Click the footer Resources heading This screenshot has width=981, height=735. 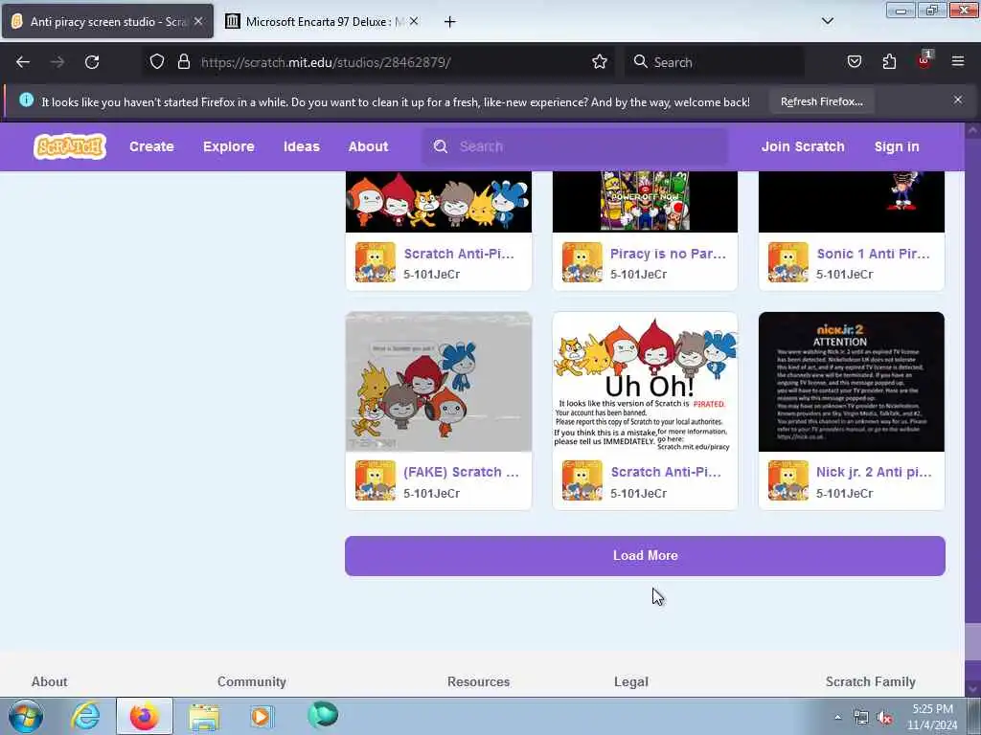(x=479, y=681)
